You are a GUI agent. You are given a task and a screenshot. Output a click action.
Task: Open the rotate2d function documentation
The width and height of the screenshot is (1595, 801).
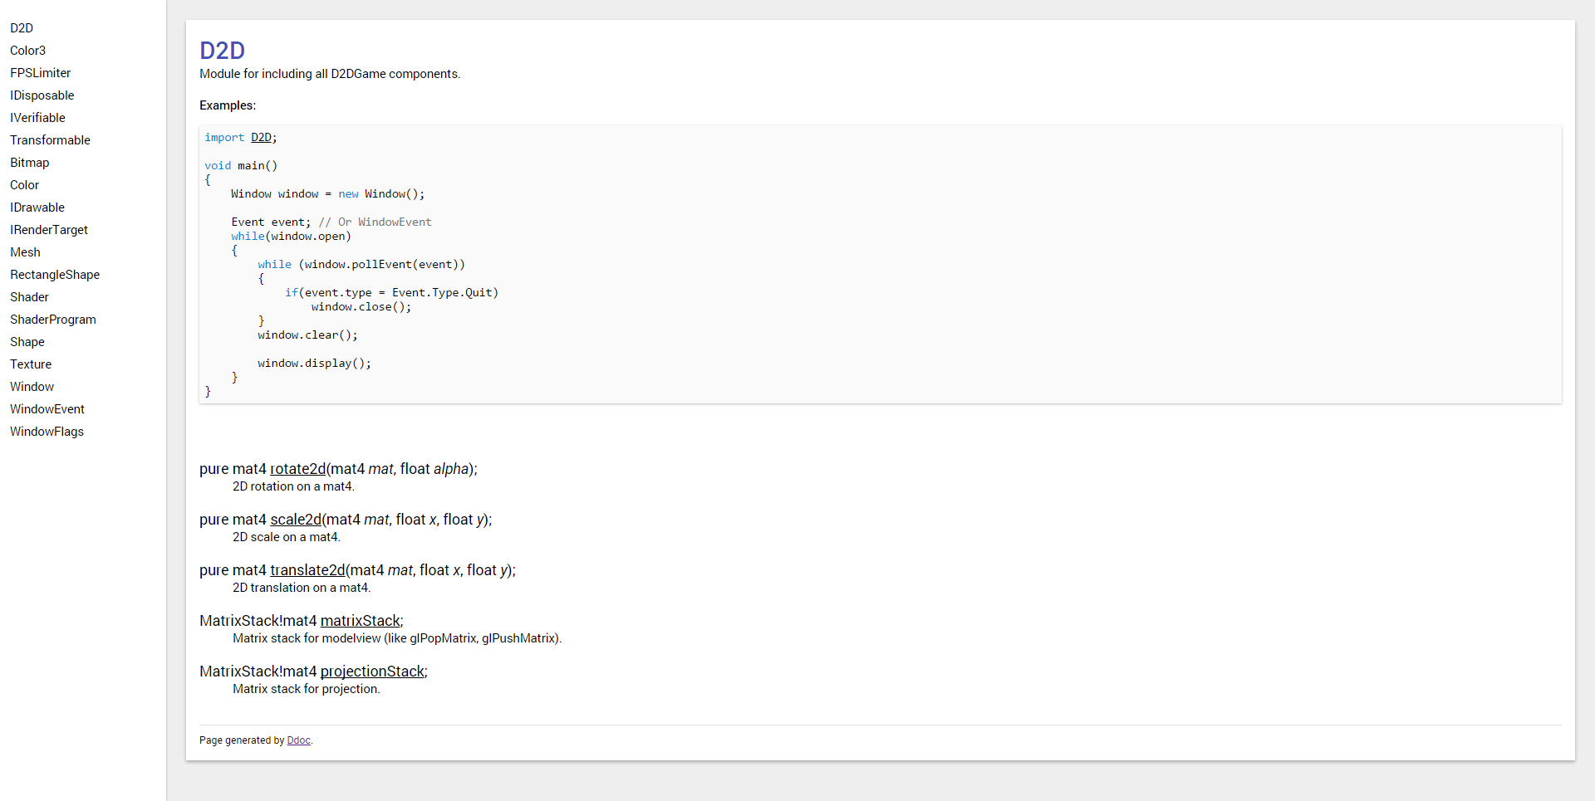(x=298, y=469)
